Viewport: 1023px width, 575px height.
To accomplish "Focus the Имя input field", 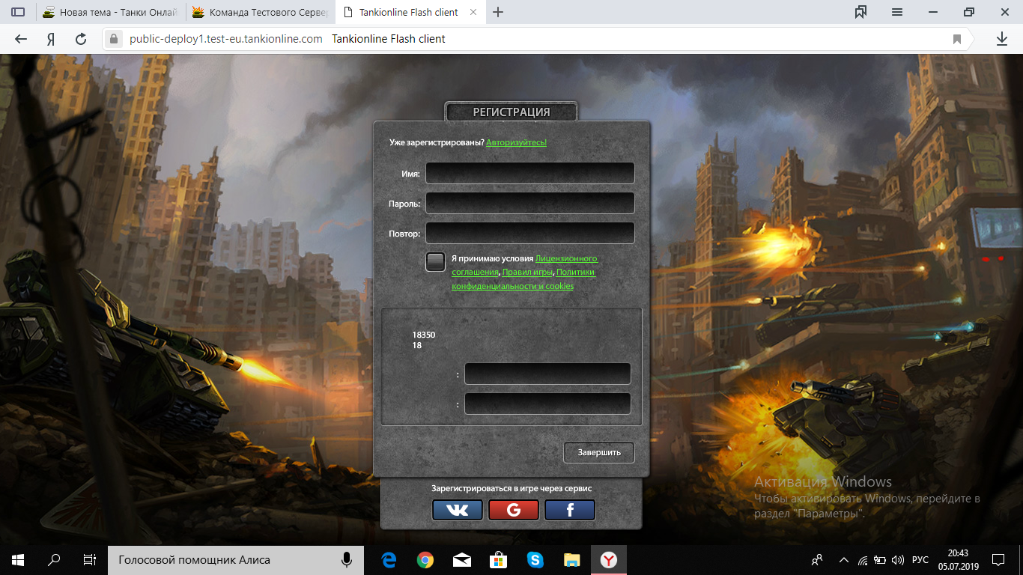I will pyautogui.click(x=530, y=173).
